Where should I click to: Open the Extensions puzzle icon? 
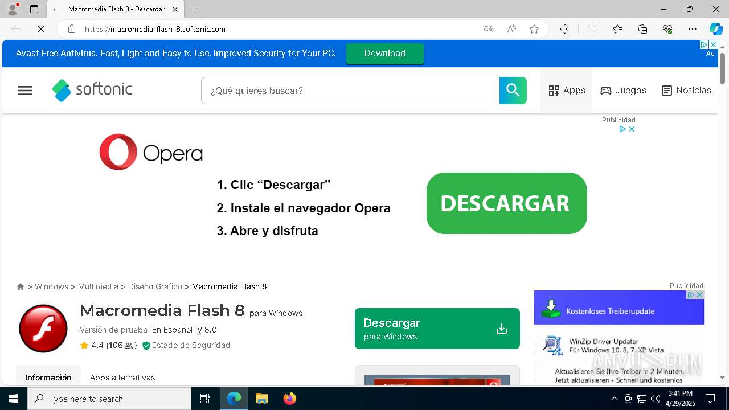(x=564, y=29)
